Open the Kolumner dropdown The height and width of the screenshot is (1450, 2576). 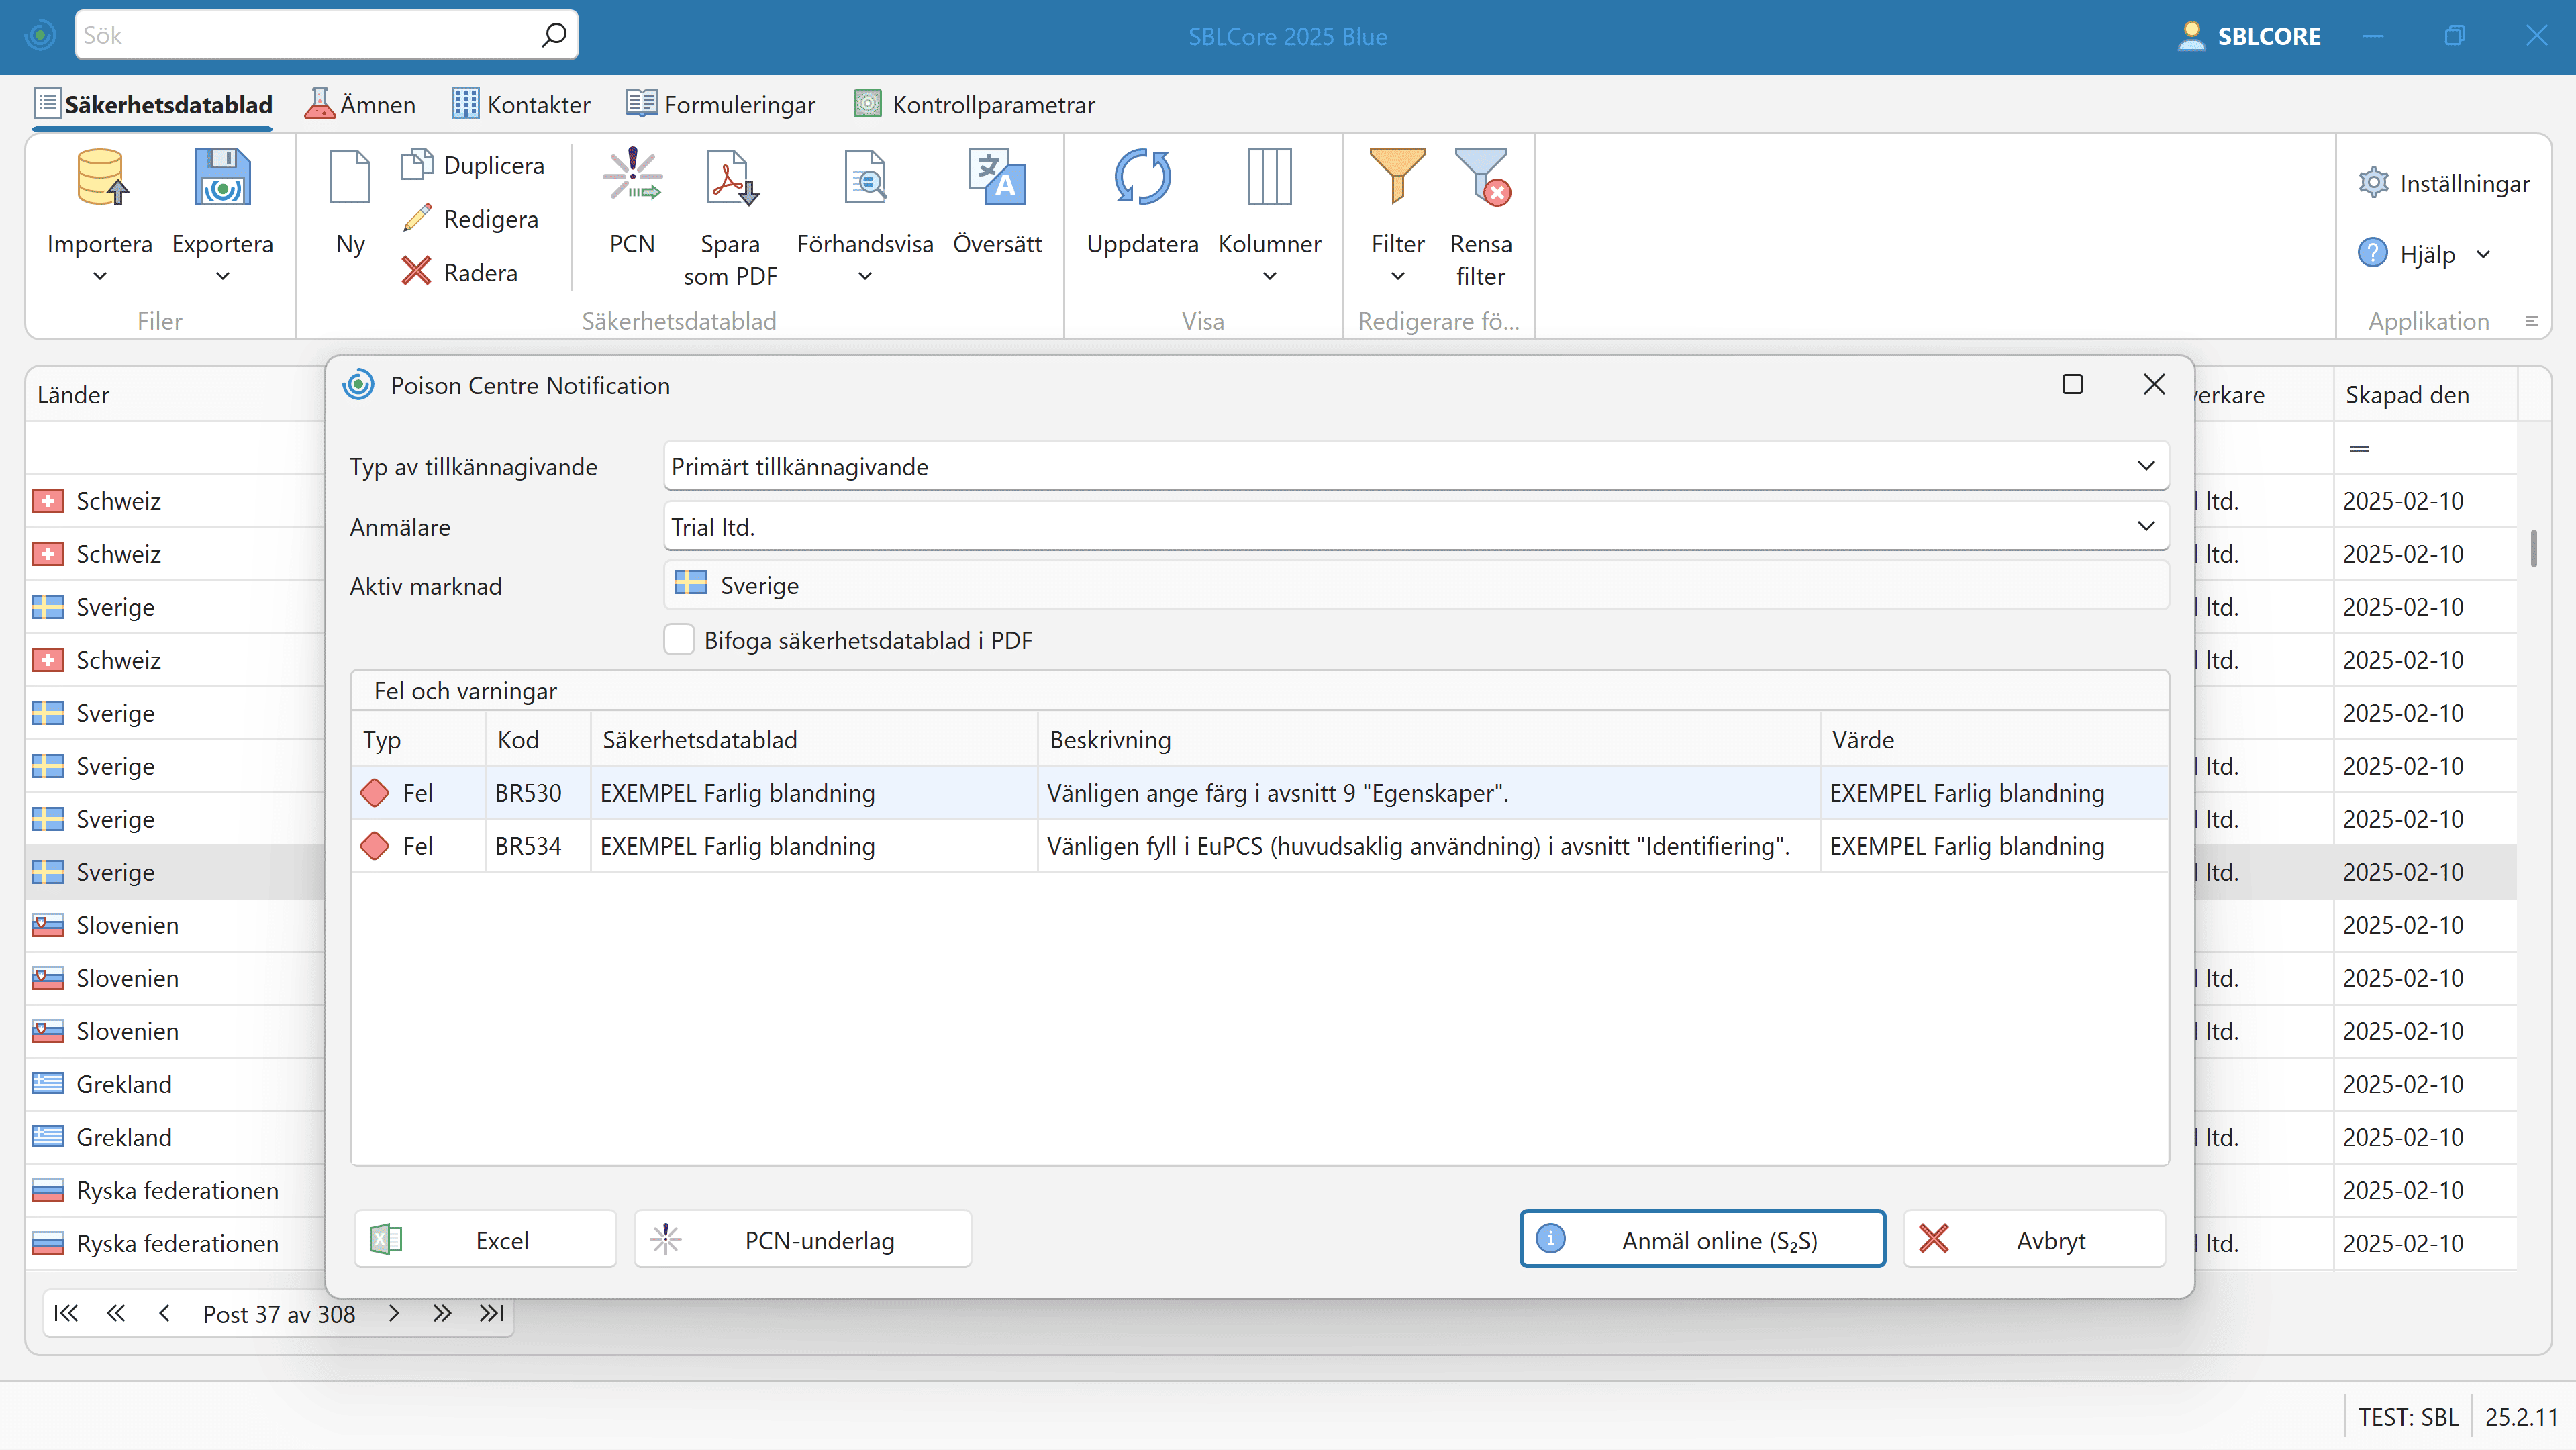click(1269, 276)
